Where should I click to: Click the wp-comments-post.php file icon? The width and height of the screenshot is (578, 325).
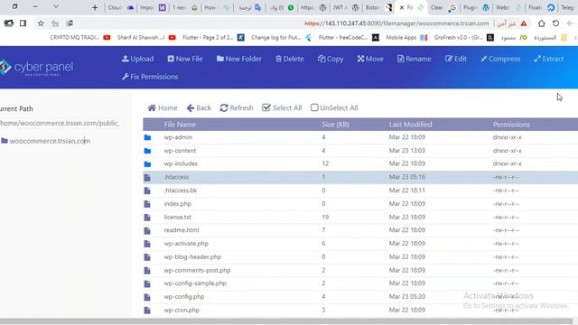(x=147, y=270)
